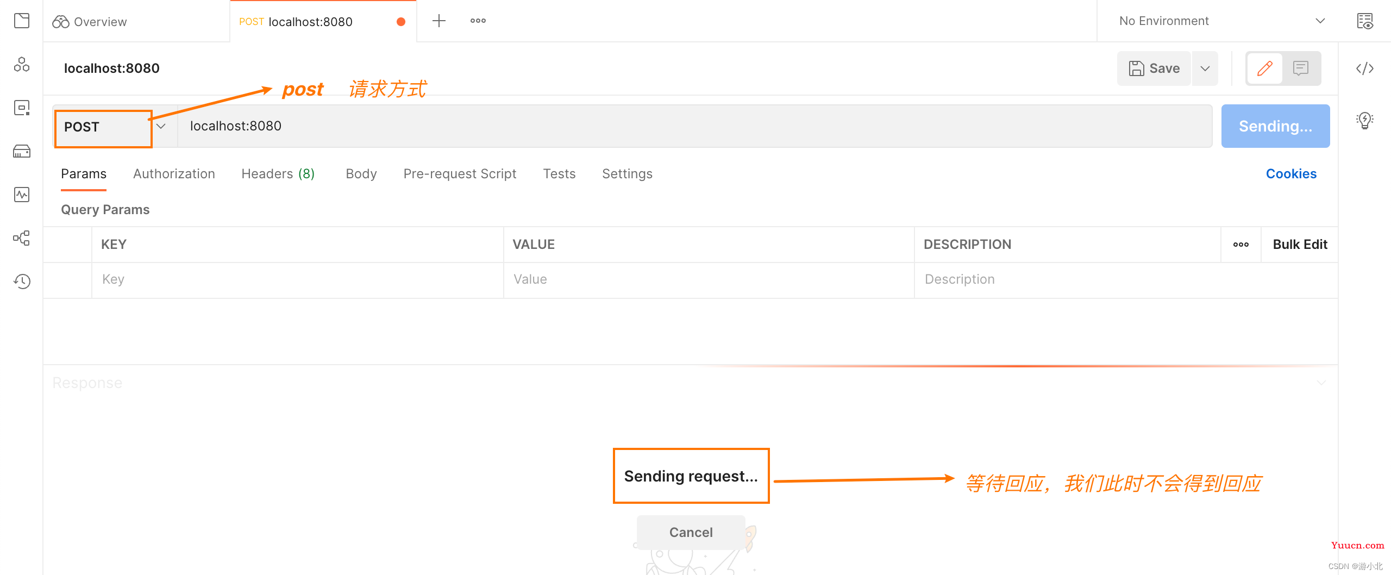Image resolution: width=1391 pixels, height=575 pixels.
Task: Switch to the comment mode icon
Action: click(x=1300, y=68)
